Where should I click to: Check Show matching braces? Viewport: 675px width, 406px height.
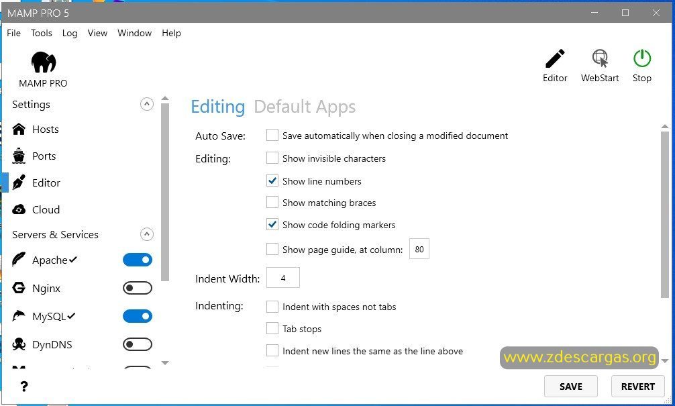point(272,203)
